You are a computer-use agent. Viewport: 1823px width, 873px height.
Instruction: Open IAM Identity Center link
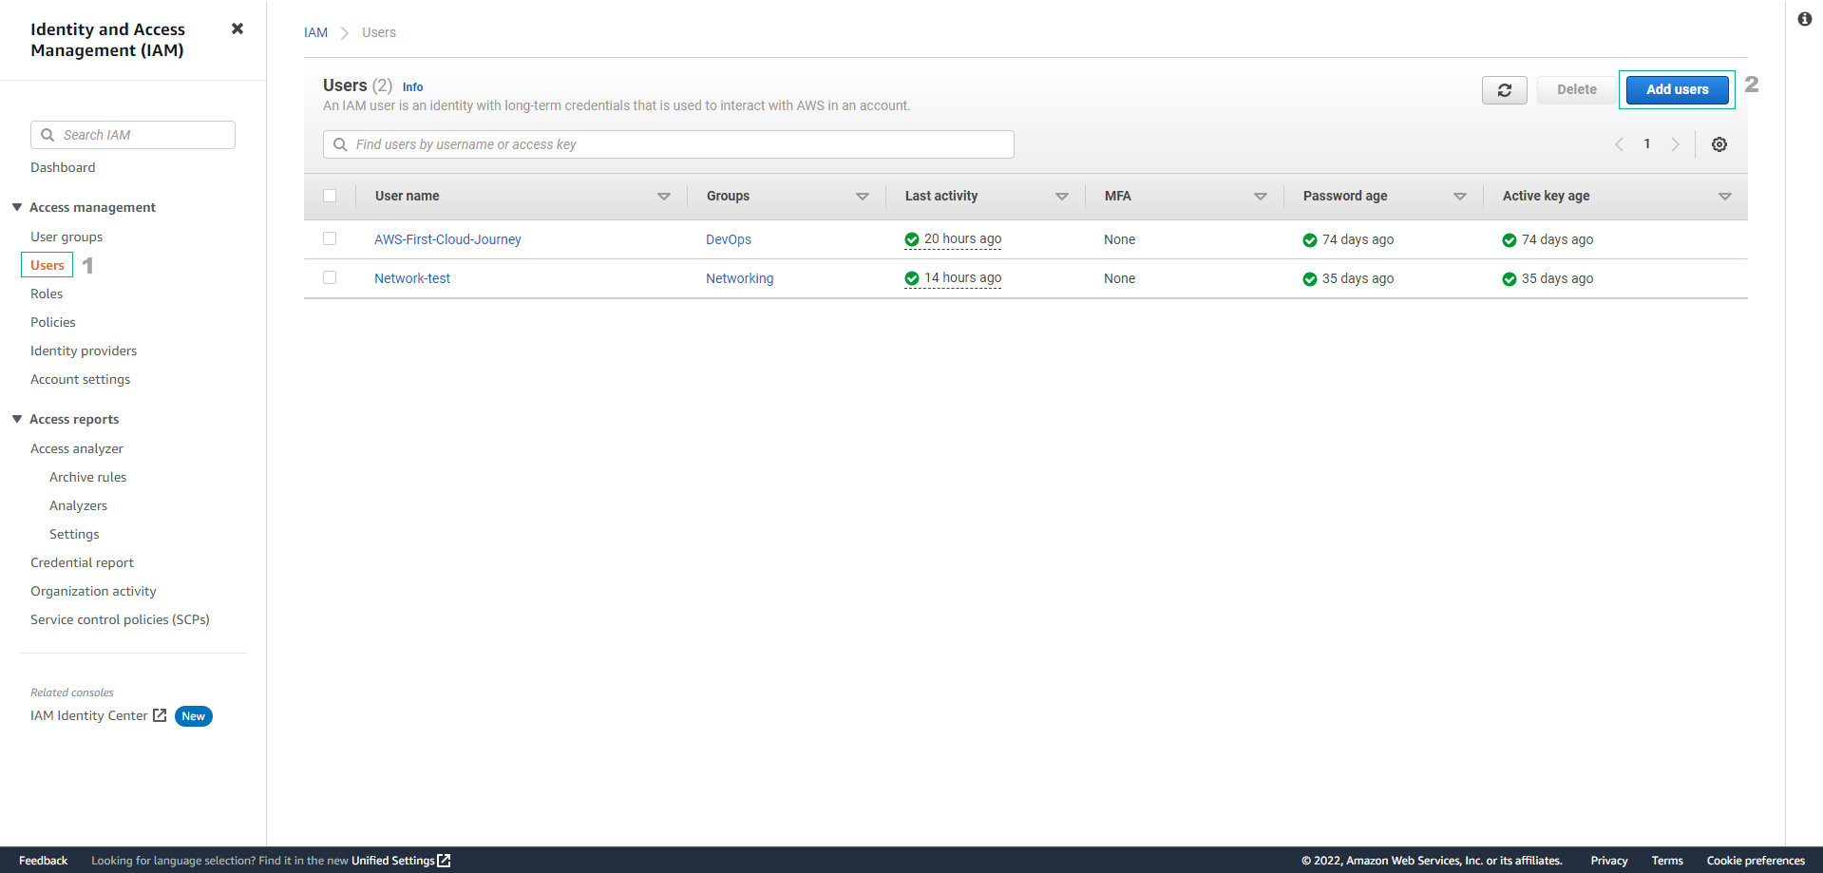(89, 715)
